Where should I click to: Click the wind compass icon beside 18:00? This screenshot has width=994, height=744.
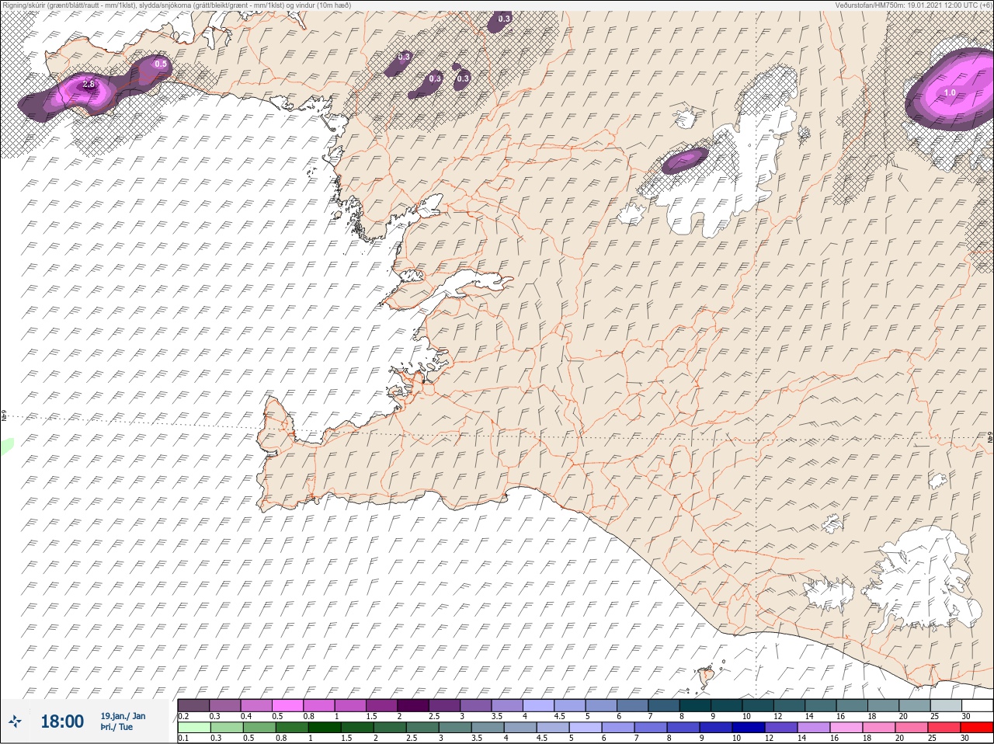pyautogui.click(x=14, y=721)
